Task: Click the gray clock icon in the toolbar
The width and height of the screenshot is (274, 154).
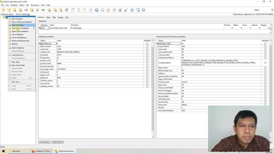Action: 114,10
